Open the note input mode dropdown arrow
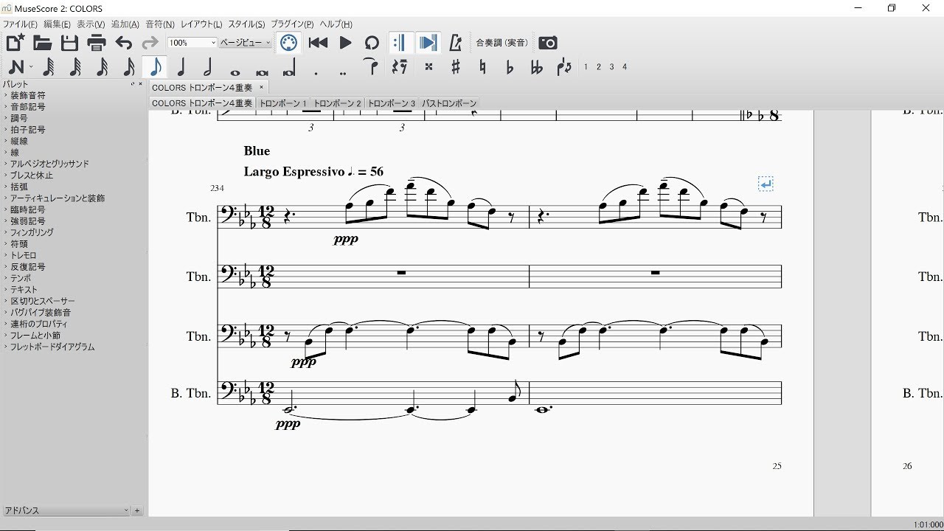Screen dimensions: 944x531 [x=31, y=67]
